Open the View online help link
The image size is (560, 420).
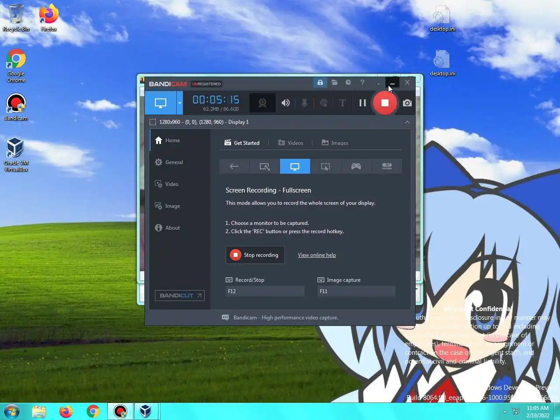point(317,255)
